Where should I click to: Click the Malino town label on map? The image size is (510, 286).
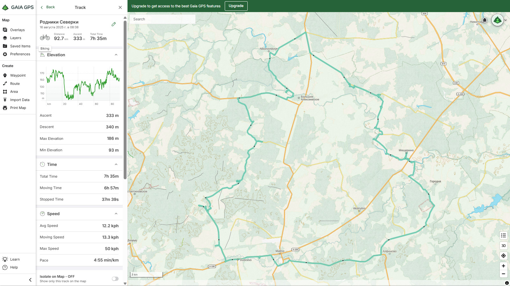point(280,251)
